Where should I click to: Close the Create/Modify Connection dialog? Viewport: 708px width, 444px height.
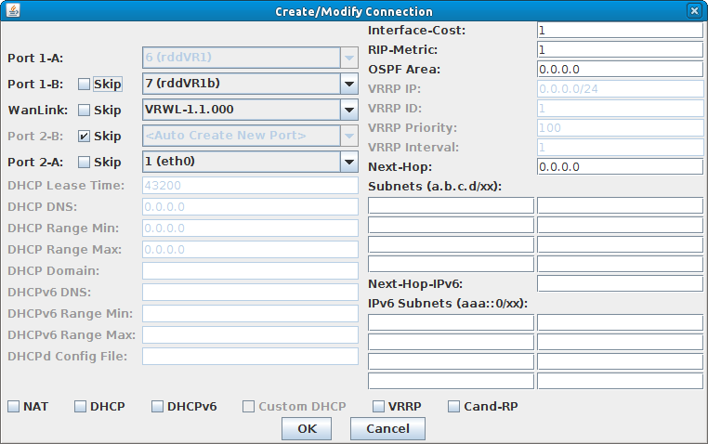tap(694, 10)
